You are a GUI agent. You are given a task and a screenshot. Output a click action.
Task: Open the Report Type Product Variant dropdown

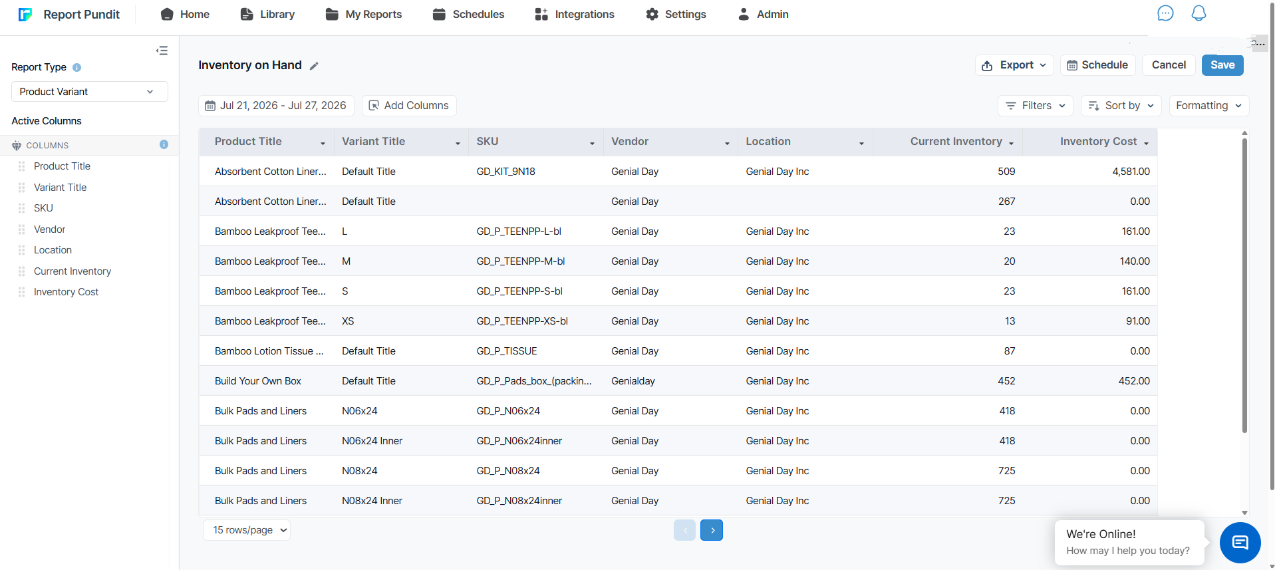point(90,92)
